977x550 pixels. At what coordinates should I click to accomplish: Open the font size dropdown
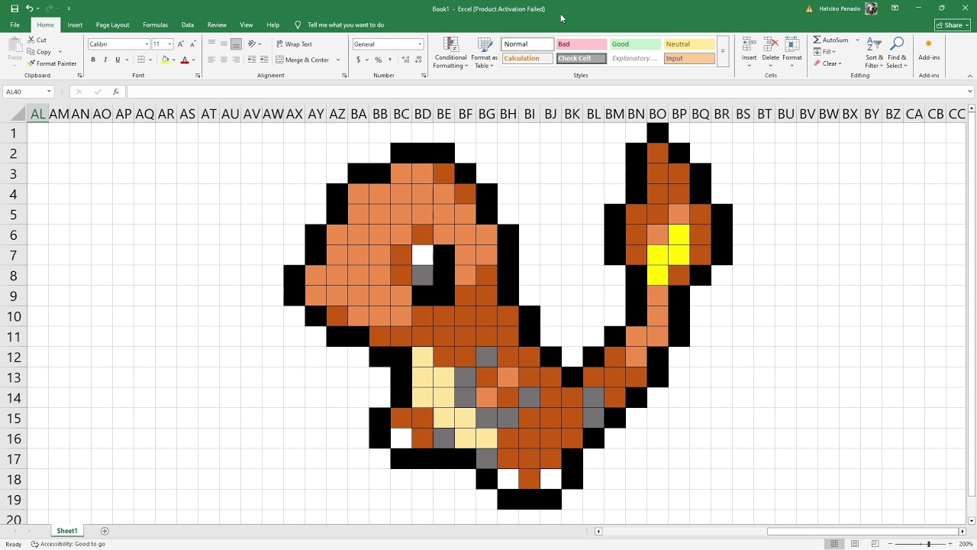(x=169, y=44)
